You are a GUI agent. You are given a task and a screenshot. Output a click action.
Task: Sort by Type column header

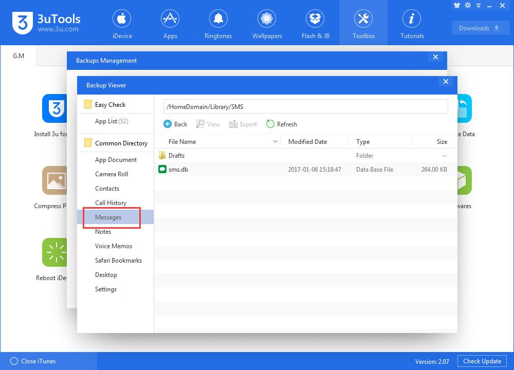(363, 142)
